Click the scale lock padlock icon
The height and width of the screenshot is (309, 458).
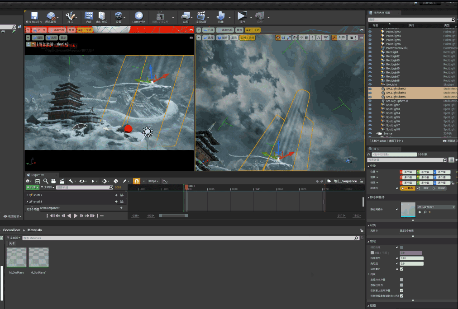pos(453,183)
